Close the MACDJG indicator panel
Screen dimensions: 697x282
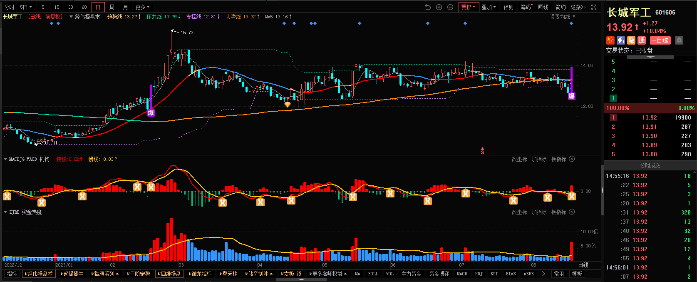572,159
